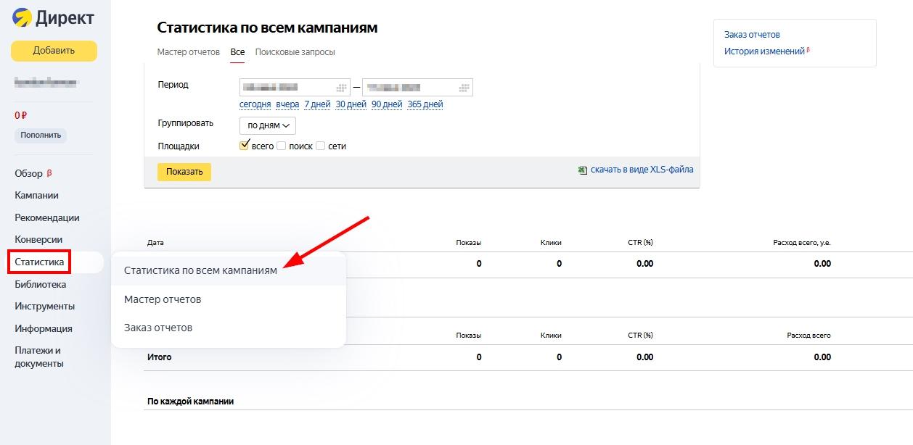The width and height of the screenshot is (913, 445).
Task: Choose 'Мастер отчетов' in the flyout menu
Action: pos(163,299)
